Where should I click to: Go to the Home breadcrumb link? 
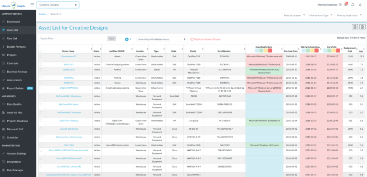pos(43,14)
